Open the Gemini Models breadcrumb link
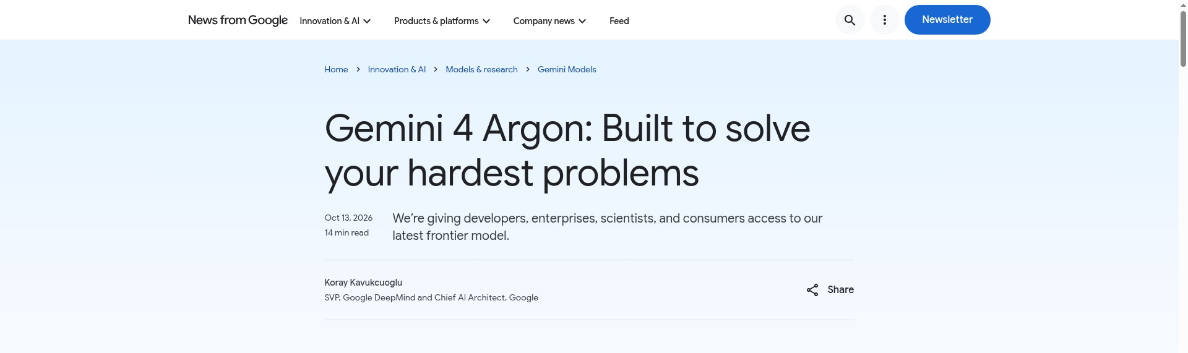Image resolution: width=1188 pixels, height=353 pixels. click(x=567, y=69)
